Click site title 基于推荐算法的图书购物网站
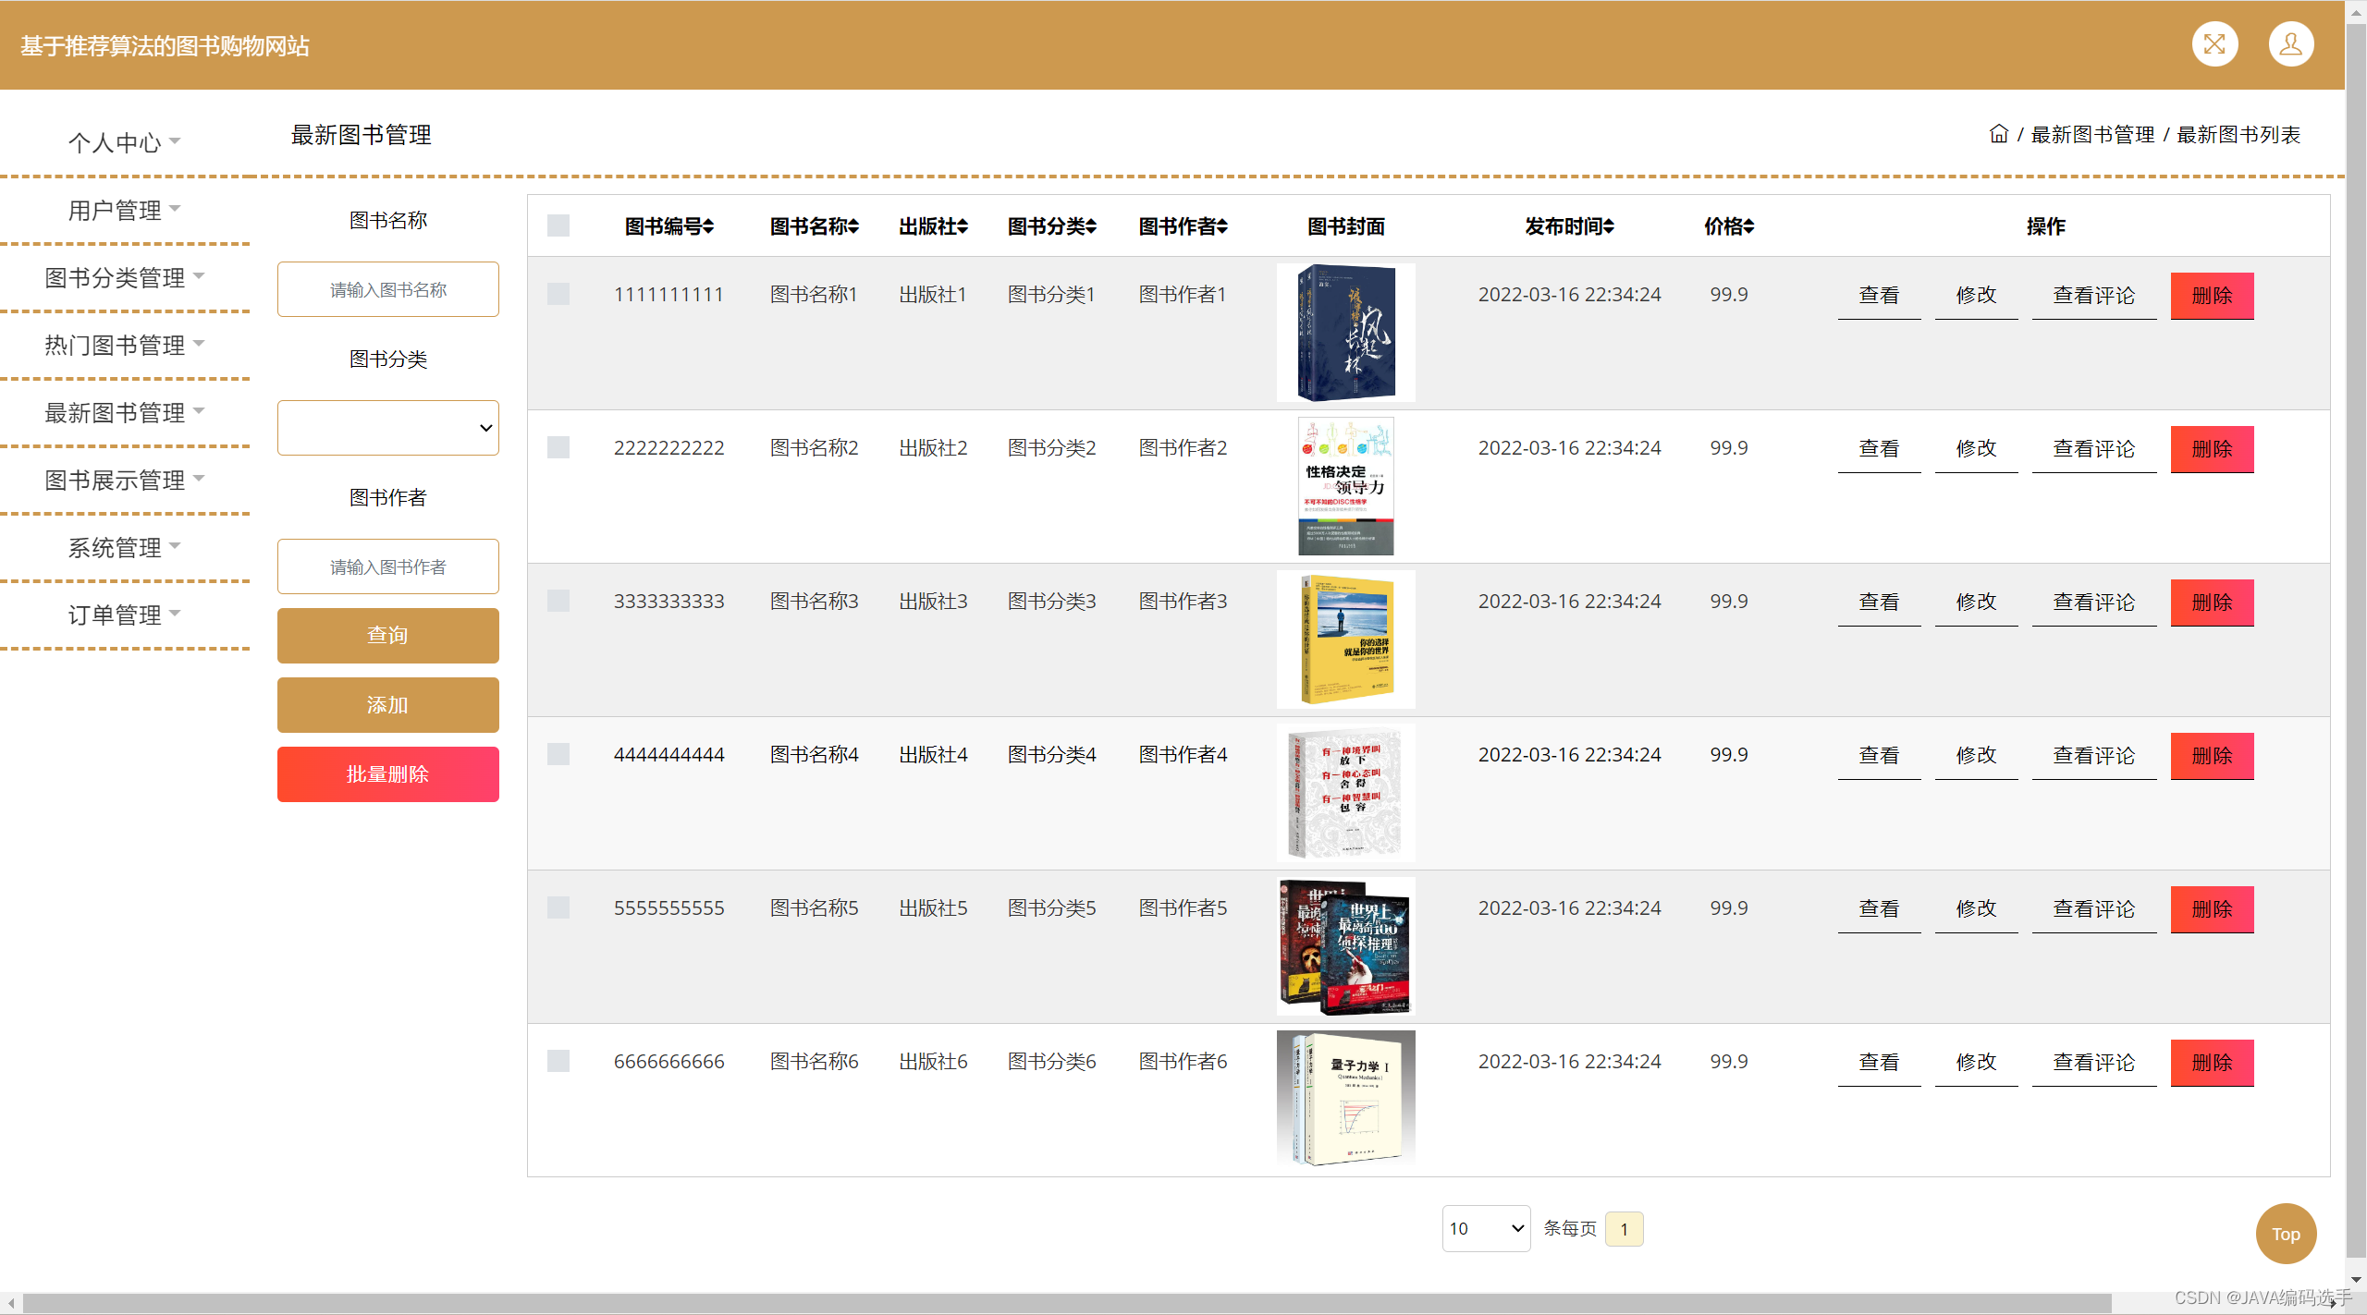This screenshot has height=1315, width=2367. pos(165,46)
